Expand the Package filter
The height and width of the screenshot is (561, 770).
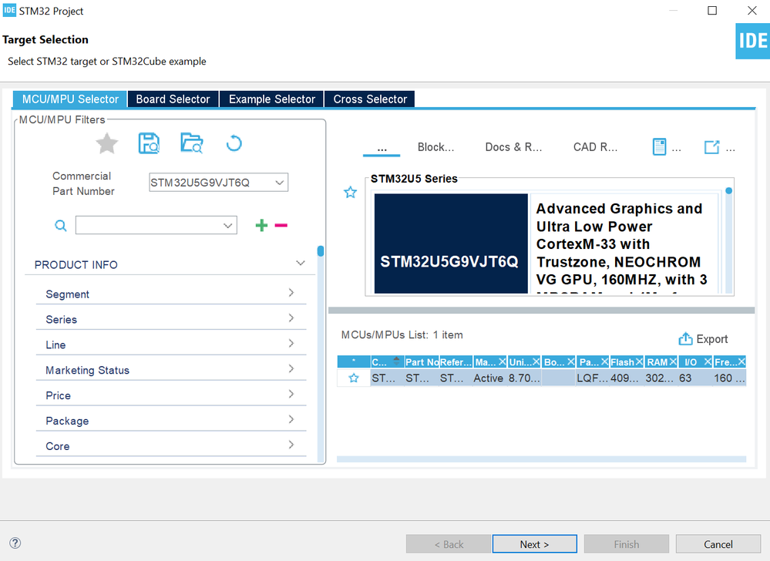(291, 419)
